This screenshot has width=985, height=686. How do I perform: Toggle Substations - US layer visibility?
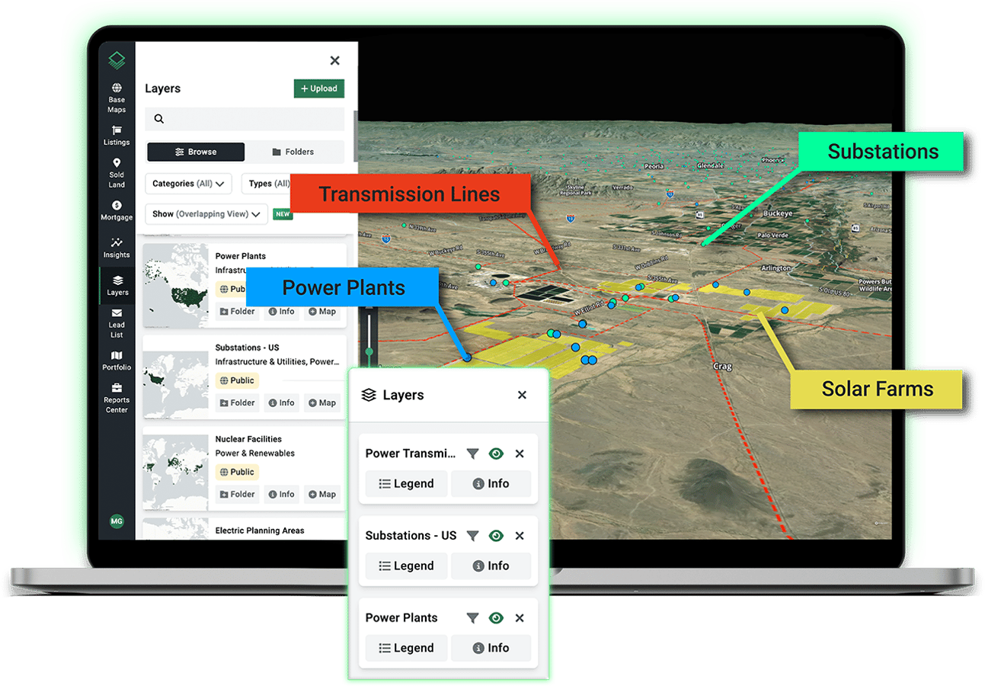pos(496,536)
